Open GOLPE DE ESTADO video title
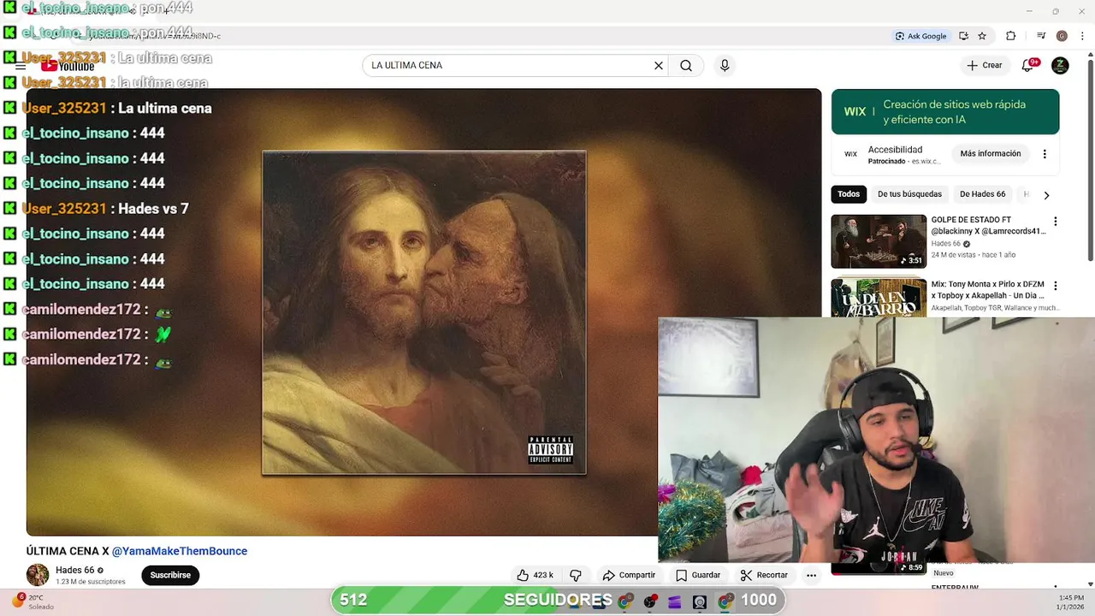The height and width of the screenshot is (616, 1095). point(988,225)
